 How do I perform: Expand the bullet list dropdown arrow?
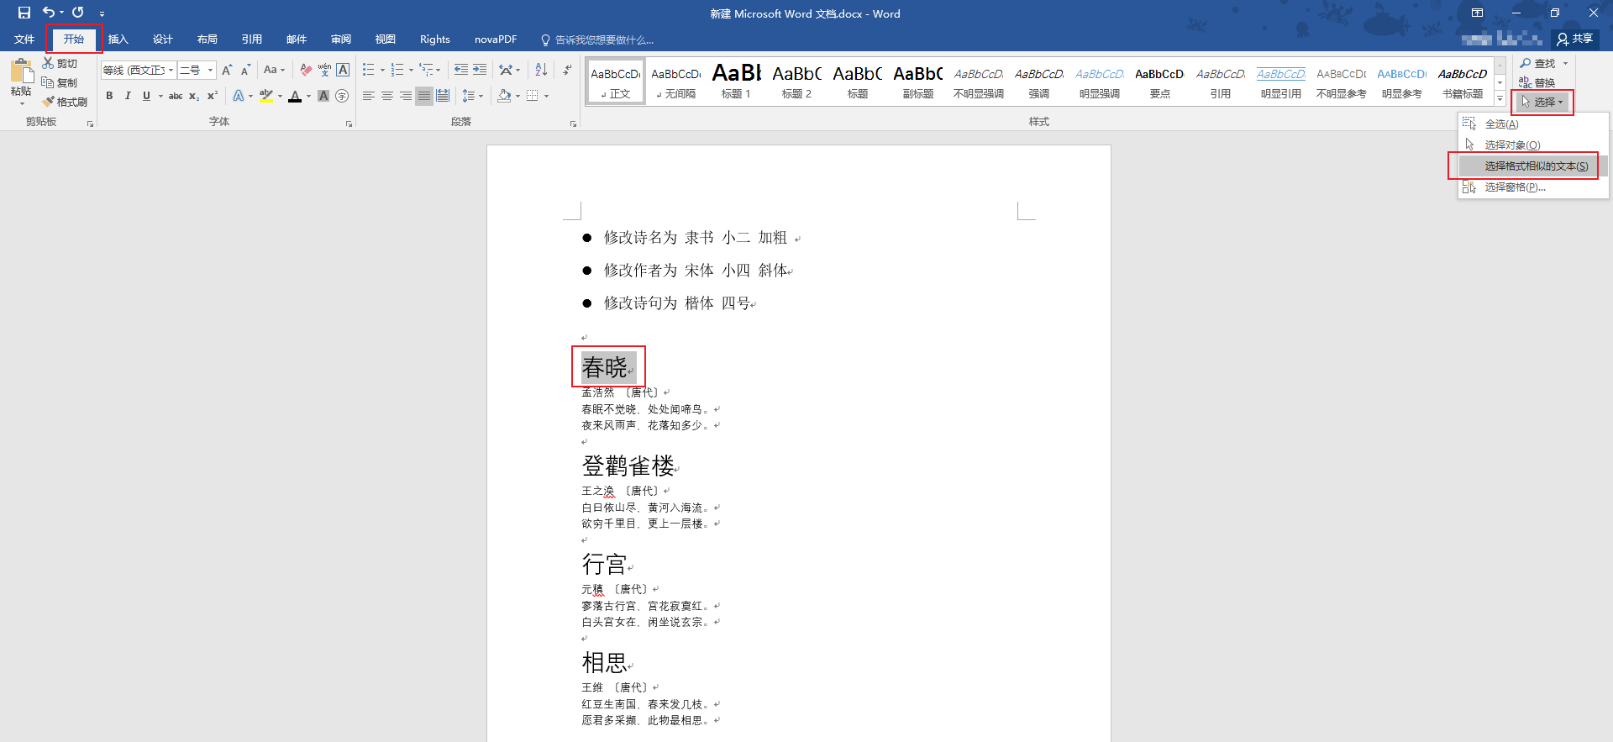point(382,70)
